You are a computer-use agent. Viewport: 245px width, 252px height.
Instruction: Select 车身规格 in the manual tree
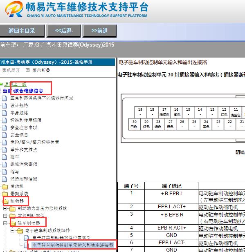pyautogui.click(x=19, y=113)
